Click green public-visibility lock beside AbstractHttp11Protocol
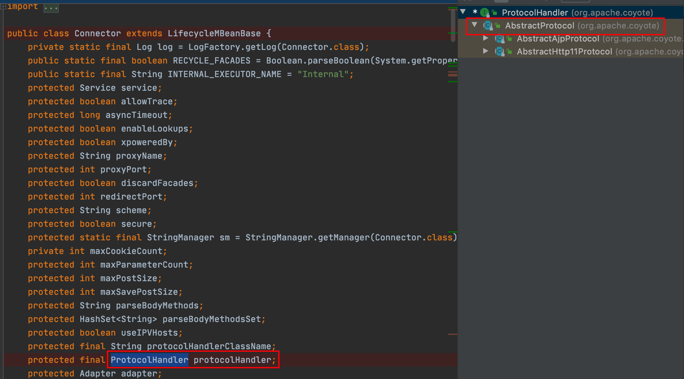This screenshot has height=379, width=684. tap(509, 52)
